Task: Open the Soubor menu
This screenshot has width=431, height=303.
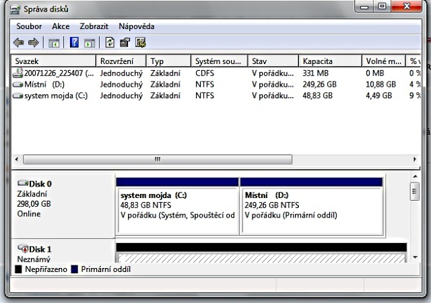Action: click(29, 26)
